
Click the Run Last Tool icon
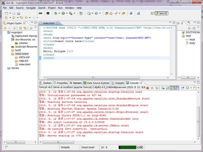pyautogui.click(x=71, y=13)
